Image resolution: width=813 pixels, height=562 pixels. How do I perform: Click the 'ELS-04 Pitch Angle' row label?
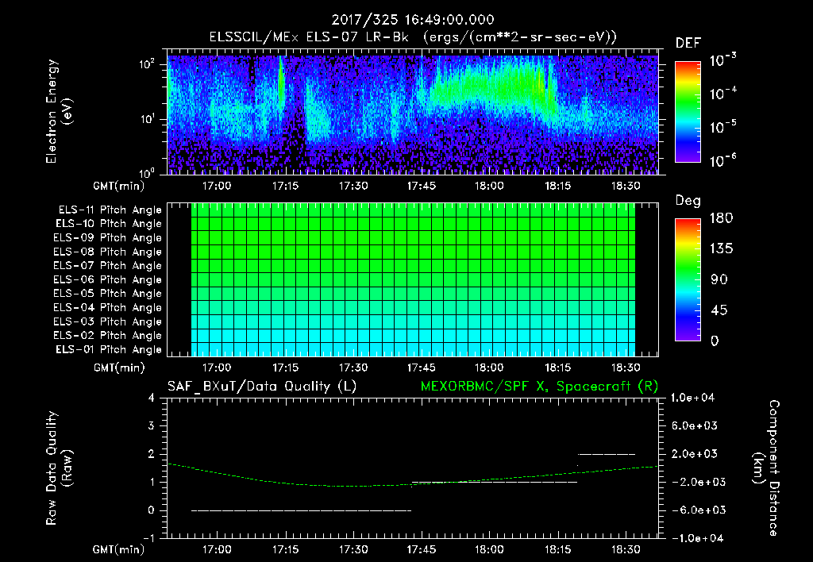pyautogui.click(x=108, y=307)
